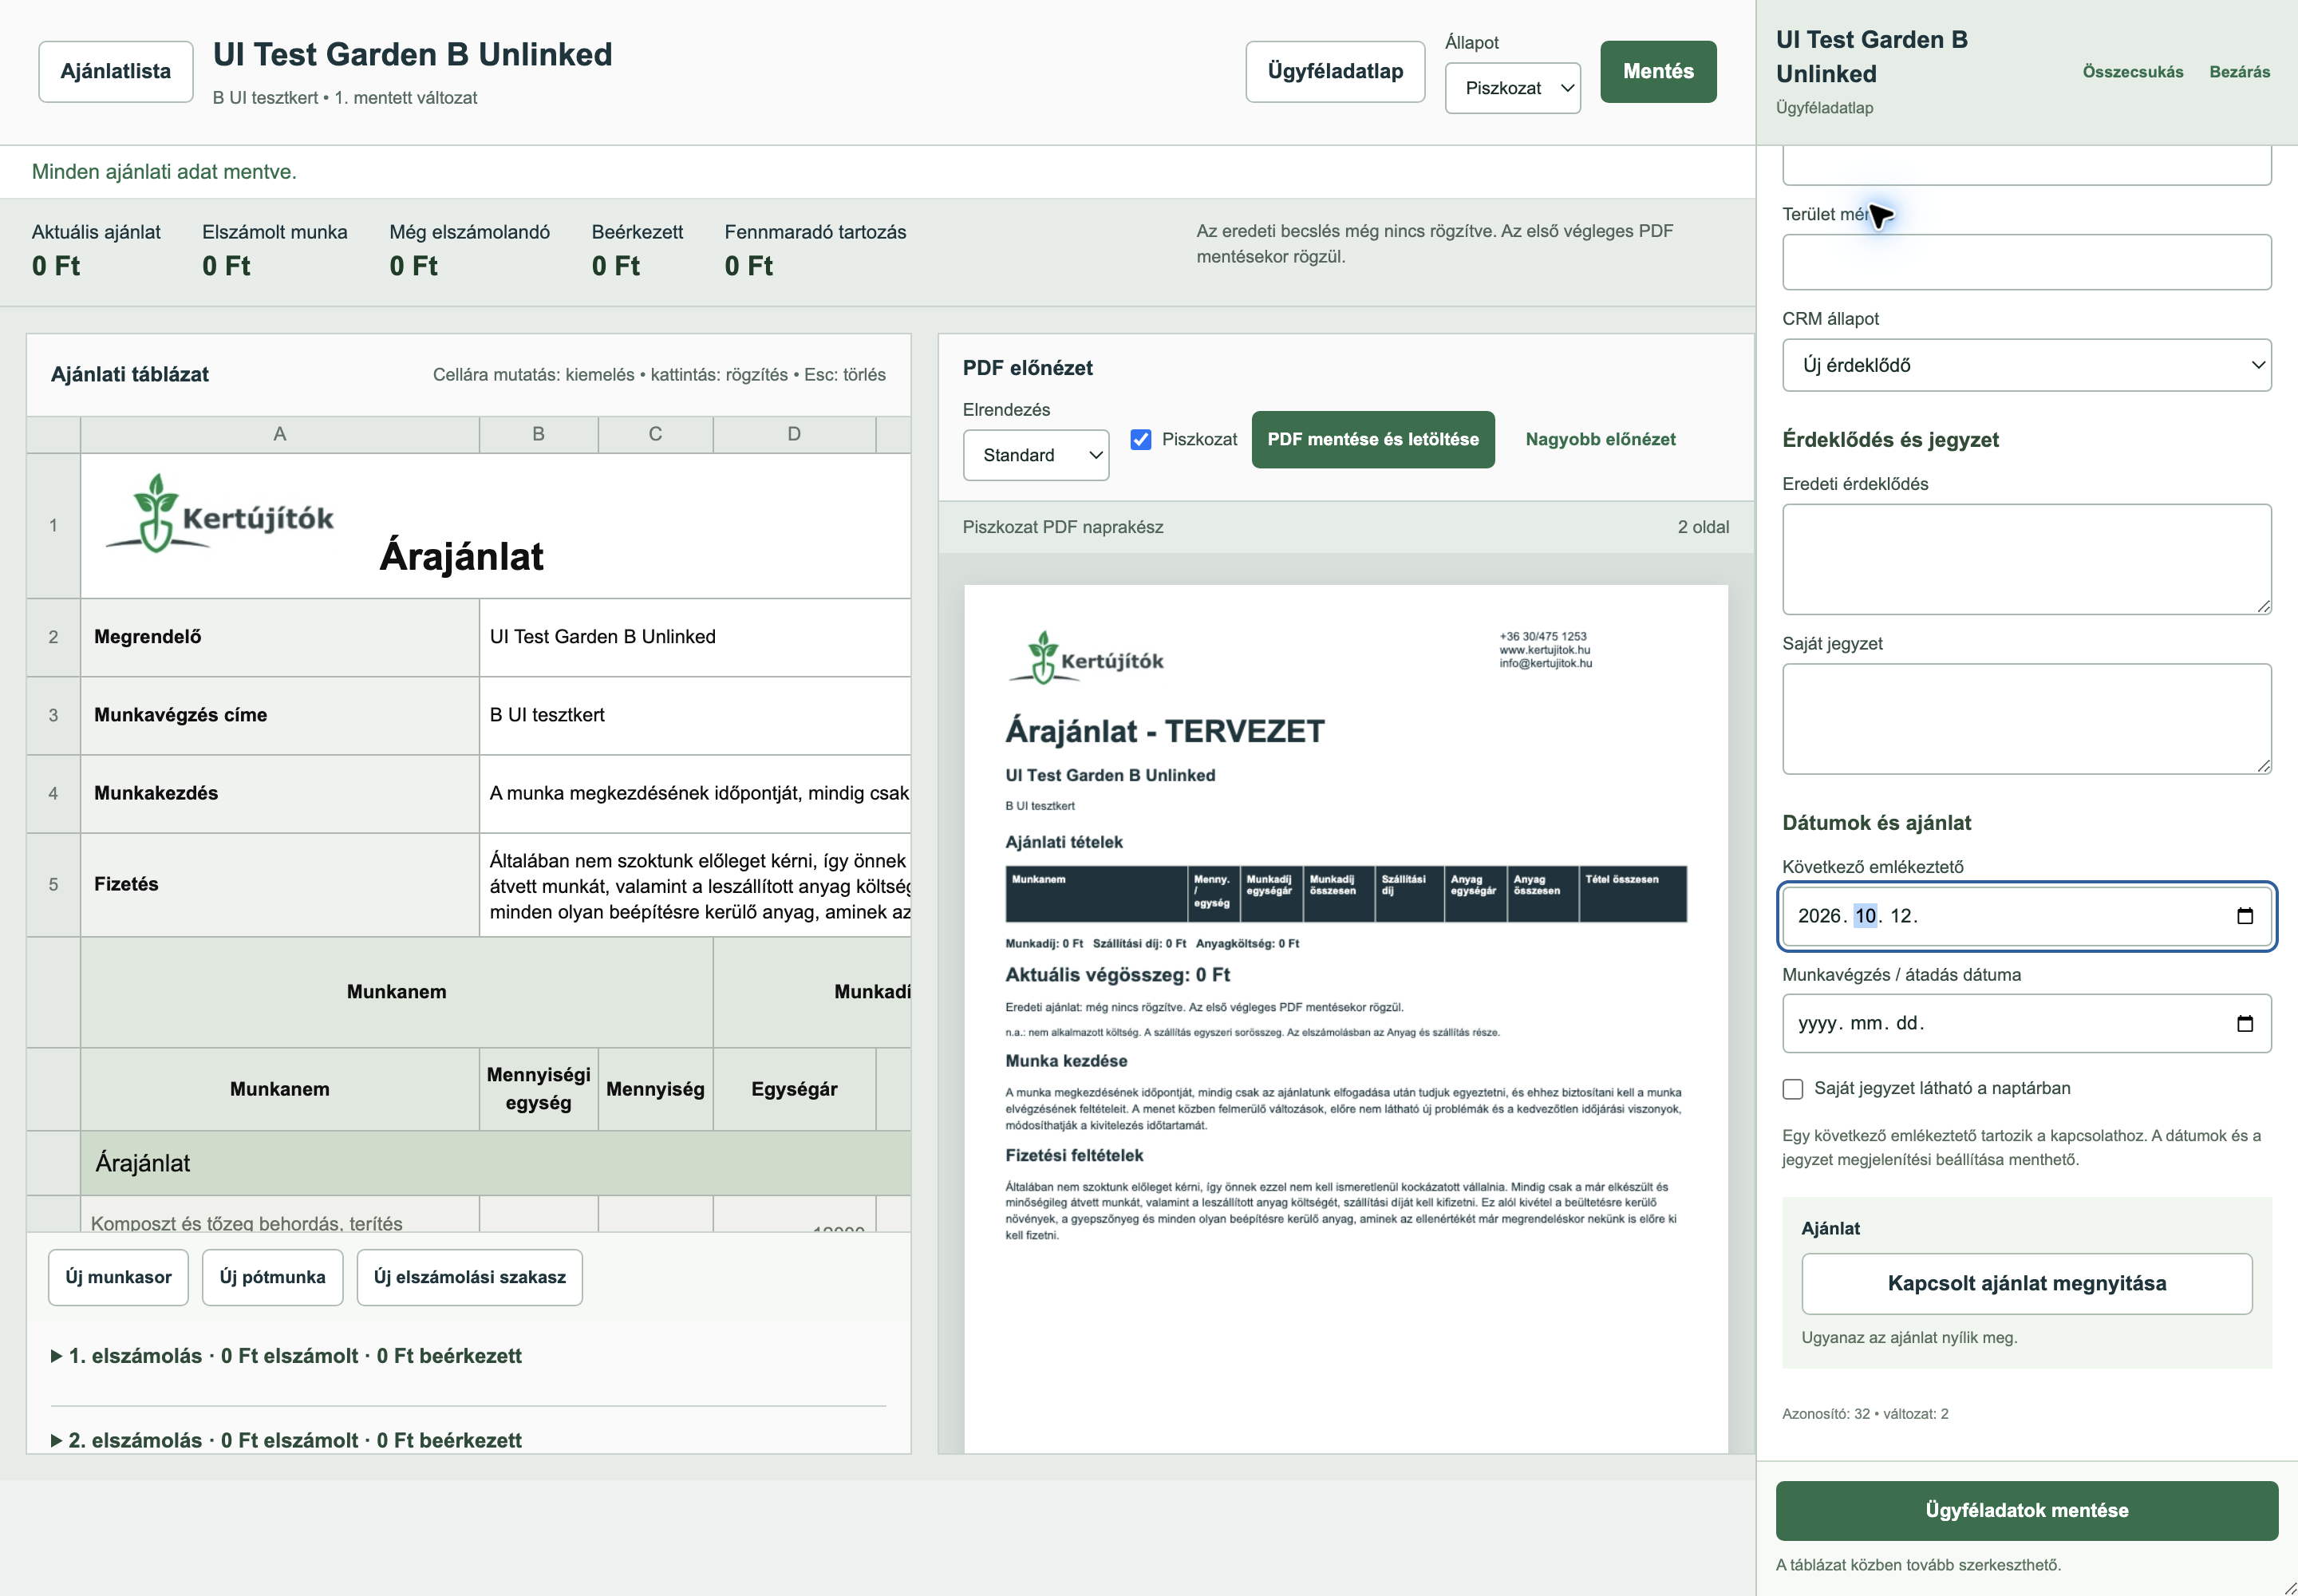The height and width of the screenshot is (1596, 2298).
Task: Open the Állapot Piszkozat dropdown
Action: (x=1512, y=88)
